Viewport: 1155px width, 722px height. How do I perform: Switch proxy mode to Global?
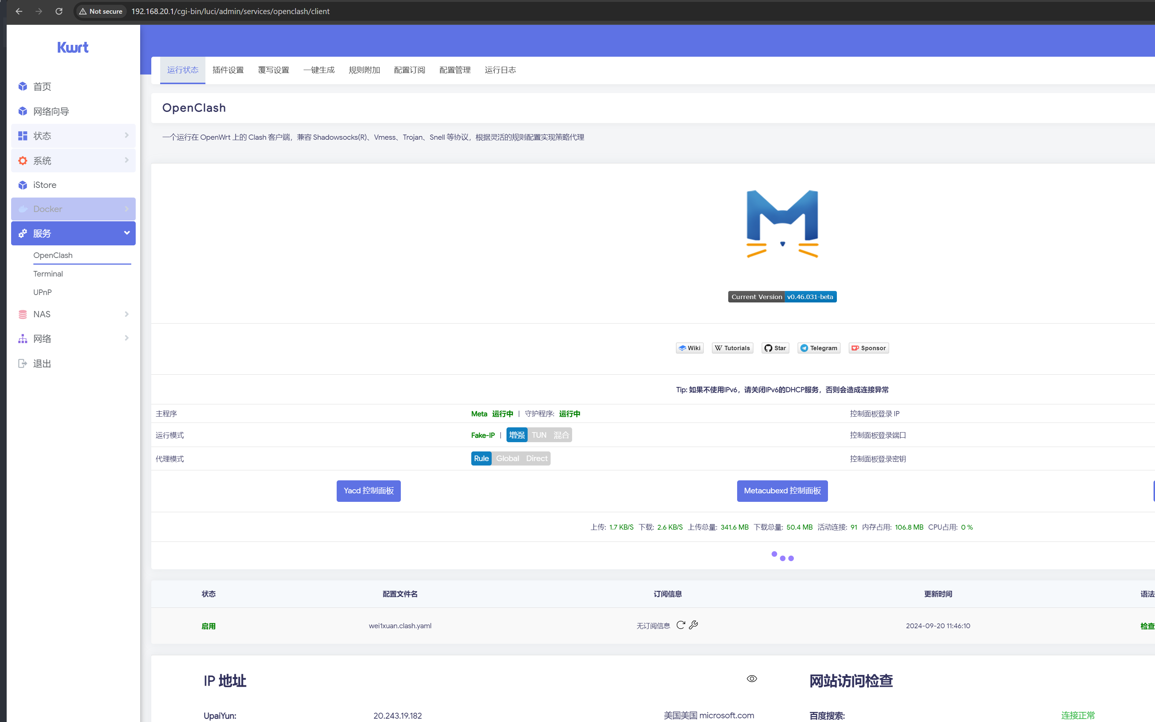(x=507, y=458)
